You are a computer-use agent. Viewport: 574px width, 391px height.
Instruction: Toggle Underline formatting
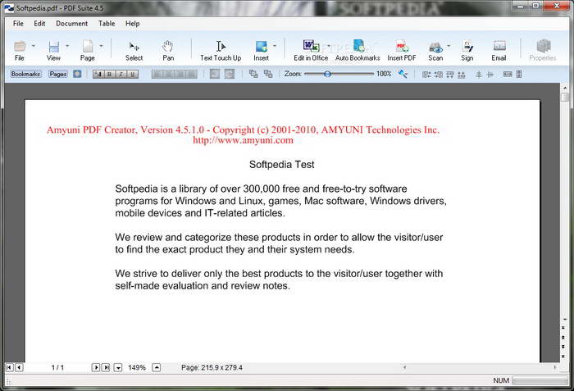[133, 75]
